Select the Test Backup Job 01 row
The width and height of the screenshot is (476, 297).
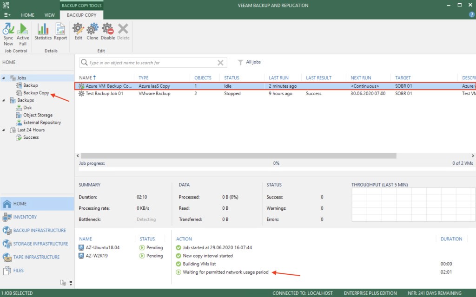coord(275,94)
